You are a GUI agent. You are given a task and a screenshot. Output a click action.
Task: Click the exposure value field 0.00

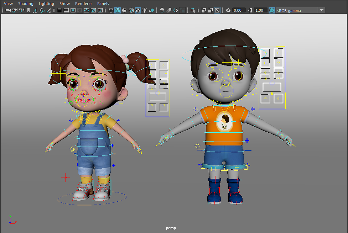point(239,10)
